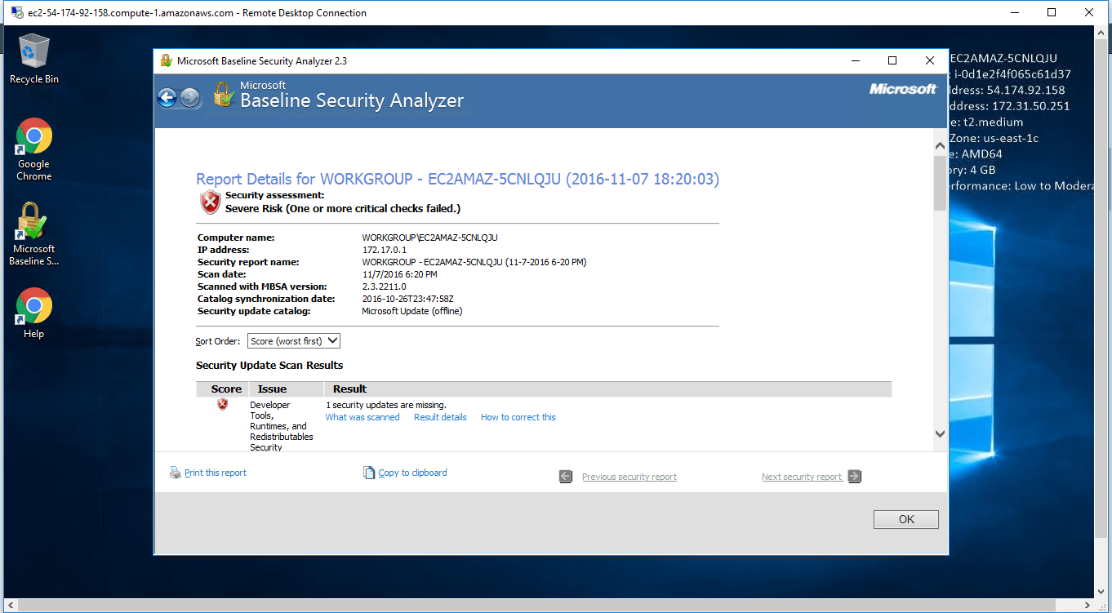Image resolution: width=1112 pixels, height=613 pixels.
Task: Open the Recycle Bin
Action: tap(33, 50)
